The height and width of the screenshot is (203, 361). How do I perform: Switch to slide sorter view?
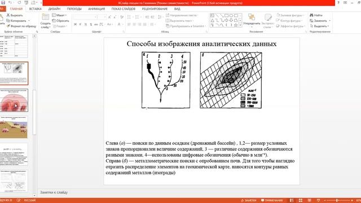point(301,201)
